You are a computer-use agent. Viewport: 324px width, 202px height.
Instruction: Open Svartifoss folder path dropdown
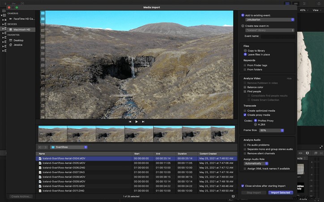pyautogui.click(x=69, y=147)
